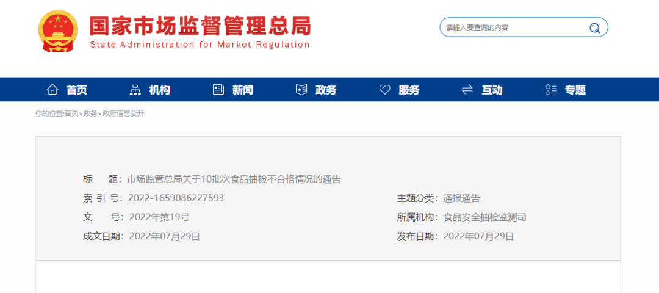Open the 新闻 navigation menu

point(243,90)
